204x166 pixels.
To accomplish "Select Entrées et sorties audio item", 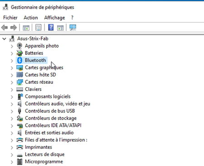I will point(49,133).
